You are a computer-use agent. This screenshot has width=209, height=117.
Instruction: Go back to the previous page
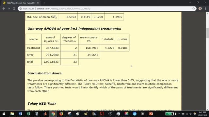(4, 9)
